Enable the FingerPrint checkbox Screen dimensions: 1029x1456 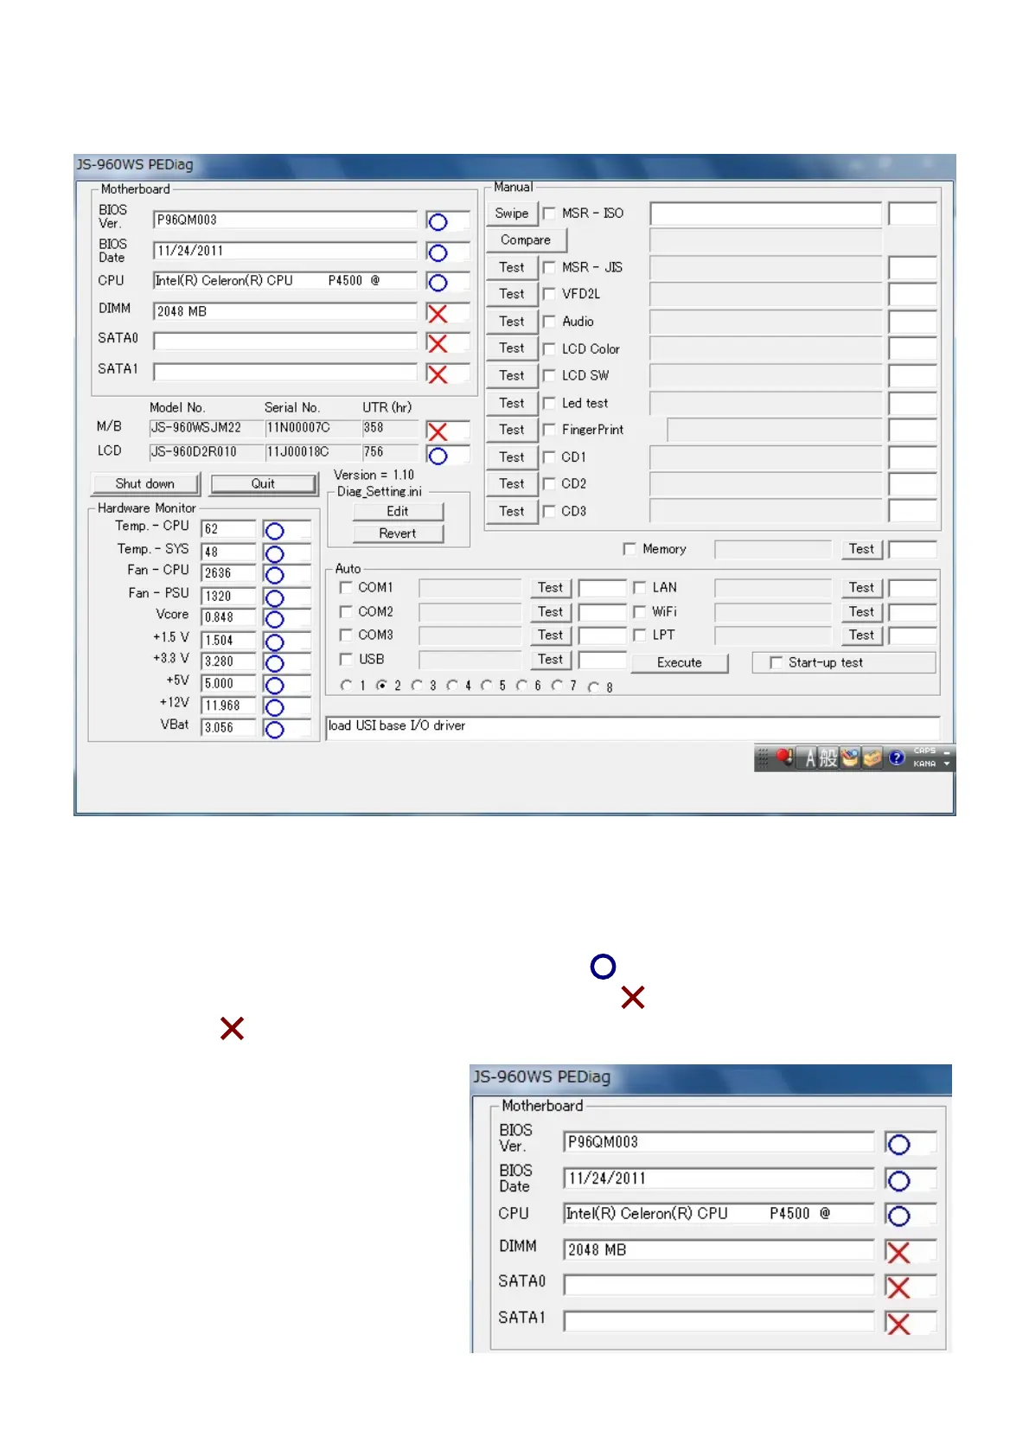(x=549, y=430)
